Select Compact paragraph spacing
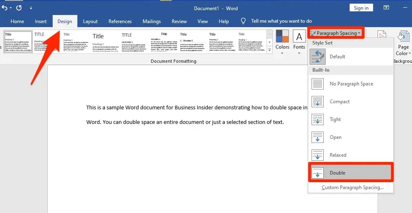The height and width of the screenshot is (213, 412). [351, 102]
